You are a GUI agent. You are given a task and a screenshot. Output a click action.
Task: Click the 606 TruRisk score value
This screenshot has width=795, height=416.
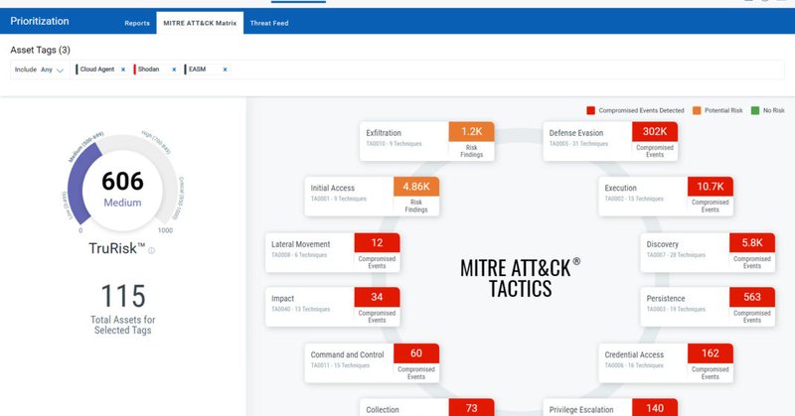[x=122, y=181]
